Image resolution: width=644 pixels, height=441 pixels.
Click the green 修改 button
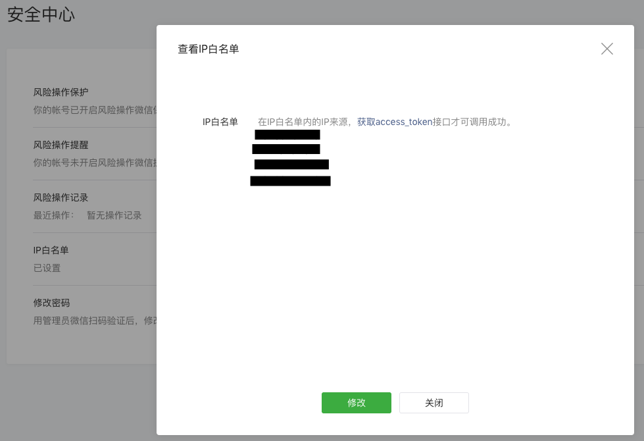pos(356,403)
